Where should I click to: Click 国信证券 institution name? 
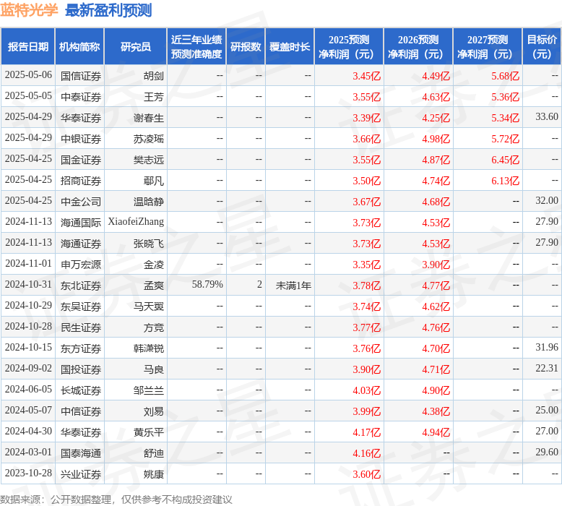click(81, 76)
